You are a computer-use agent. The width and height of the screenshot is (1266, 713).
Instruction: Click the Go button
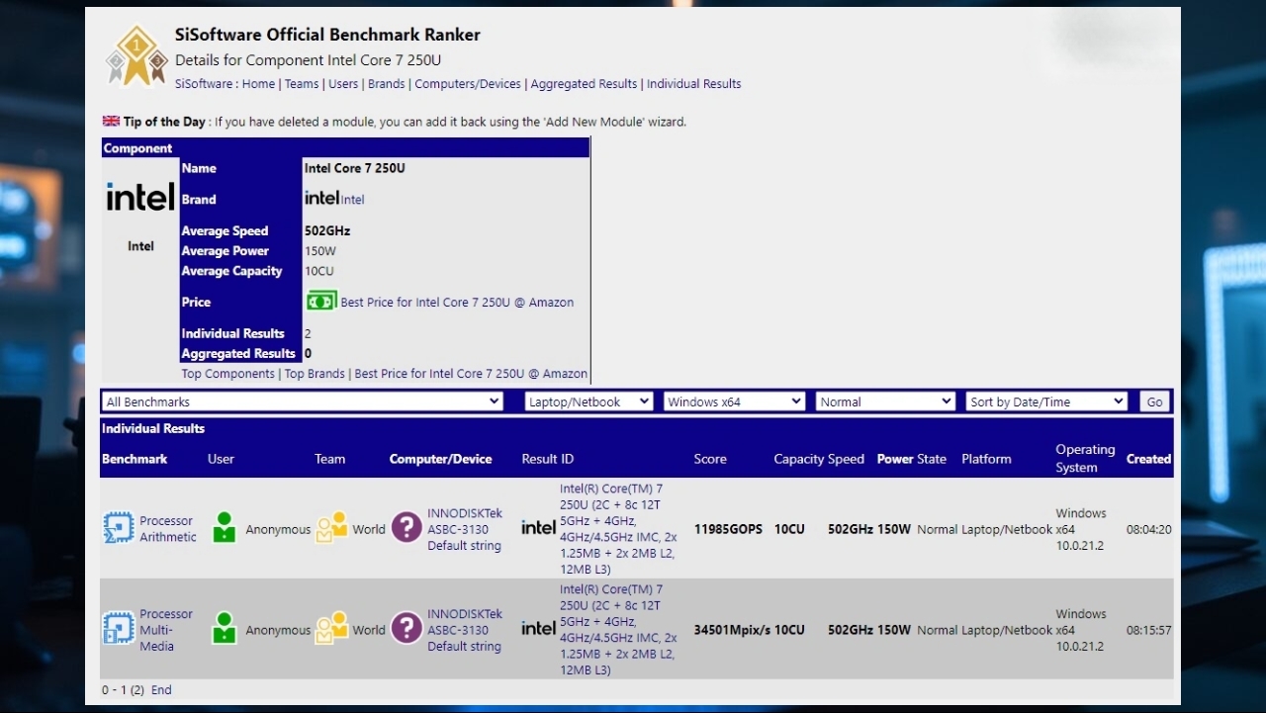pos(1154,401)
